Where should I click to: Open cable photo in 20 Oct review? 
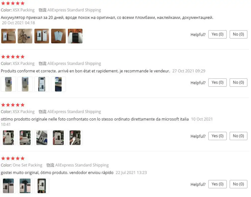(x=25, y=36)
